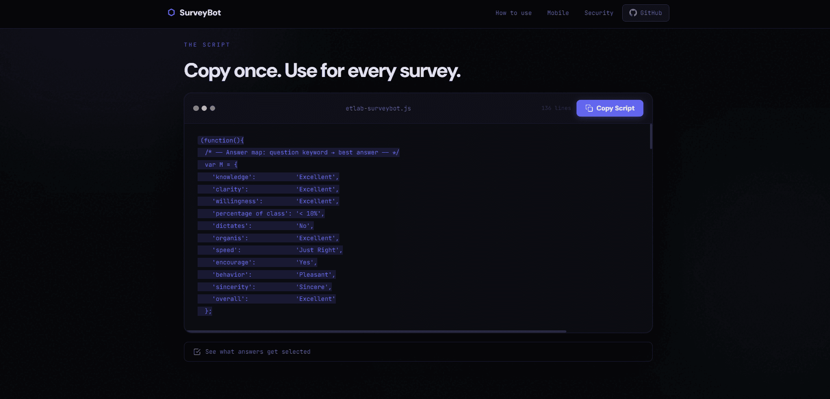Open the How to use section
Viewport: 830px width, 399px height.
[514, 13]
